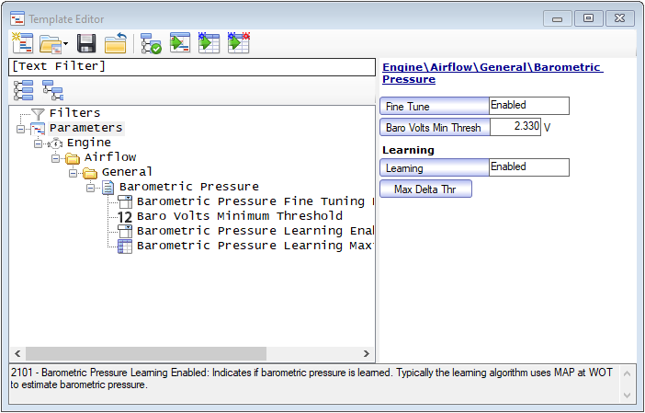This screenshot has width=645, height=413.
Task: Select Baro Volts Minimum Threshold item
Action: point(239,216)
